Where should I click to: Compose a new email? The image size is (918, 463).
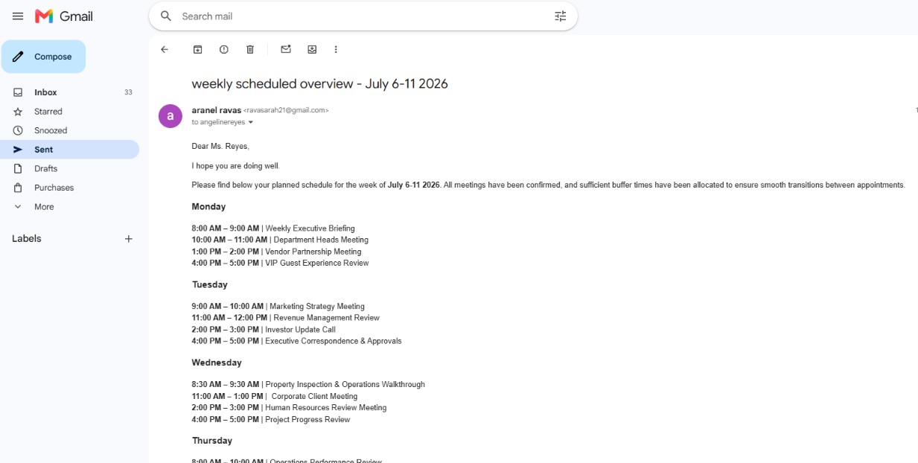coord(43,57)
